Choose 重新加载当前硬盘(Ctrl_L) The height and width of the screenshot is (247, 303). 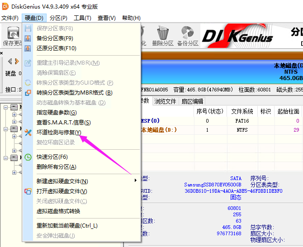click(81, 226)
